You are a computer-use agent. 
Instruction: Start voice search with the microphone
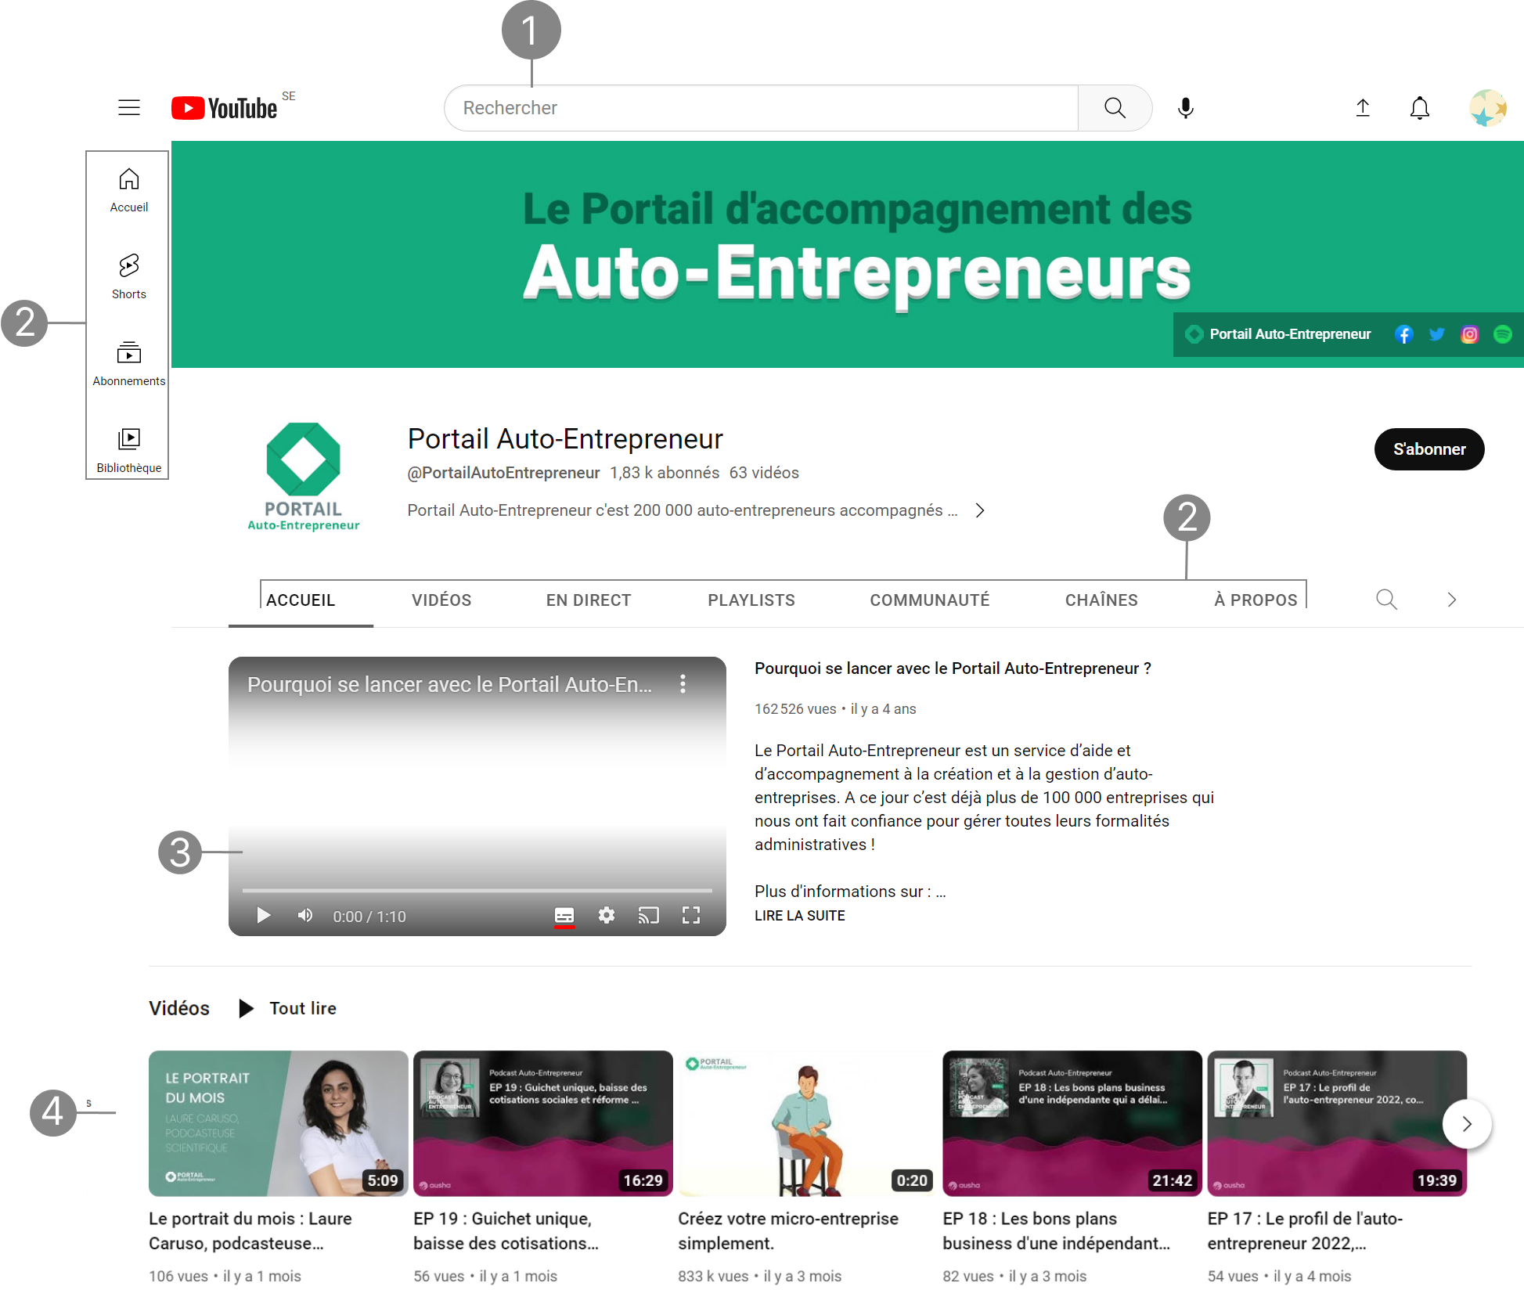(x=1186, y=108)
